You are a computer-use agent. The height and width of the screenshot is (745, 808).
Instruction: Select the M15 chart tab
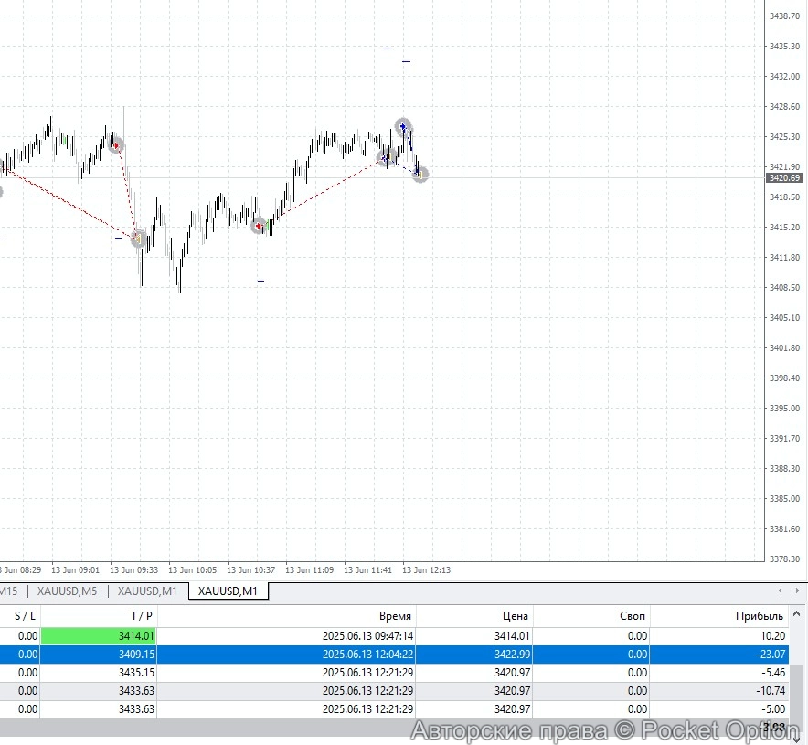tap(11, 591)
